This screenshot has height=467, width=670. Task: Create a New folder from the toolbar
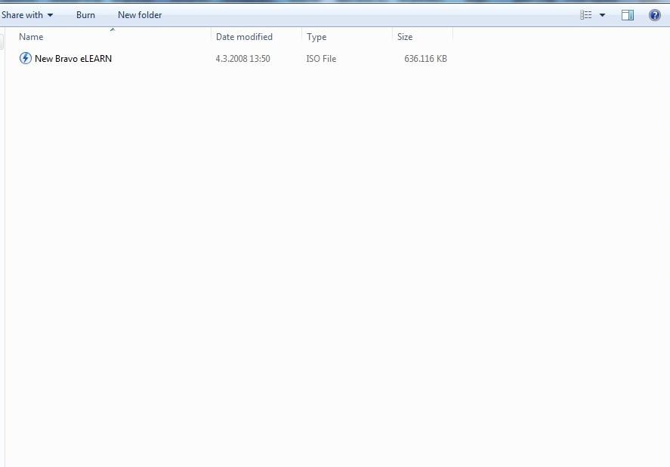click(x=140, y=15)
